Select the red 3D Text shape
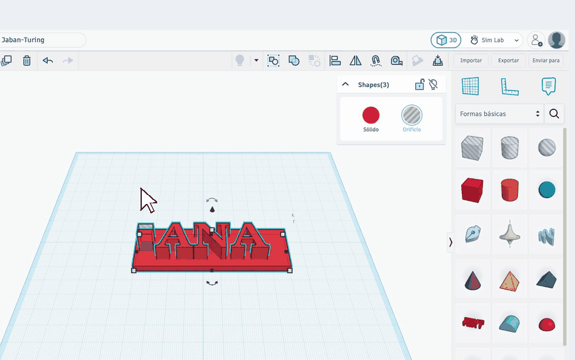Screen dimensions: 575x360 pyautogui.click(x=472, y=323)
